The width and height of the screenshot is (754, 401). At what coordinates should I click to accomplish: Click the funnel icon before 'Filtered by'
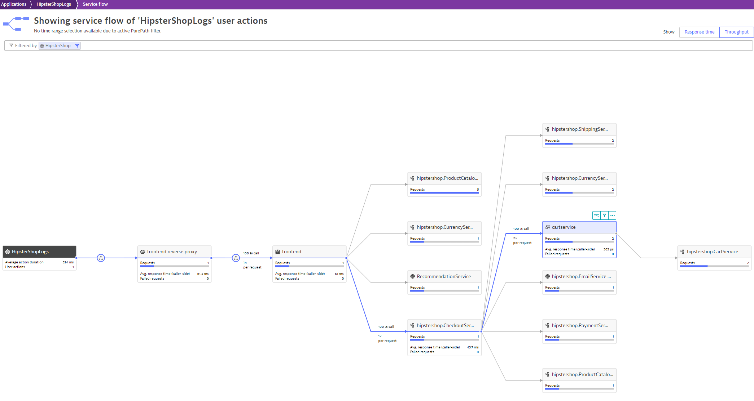[x=11, y=45]
